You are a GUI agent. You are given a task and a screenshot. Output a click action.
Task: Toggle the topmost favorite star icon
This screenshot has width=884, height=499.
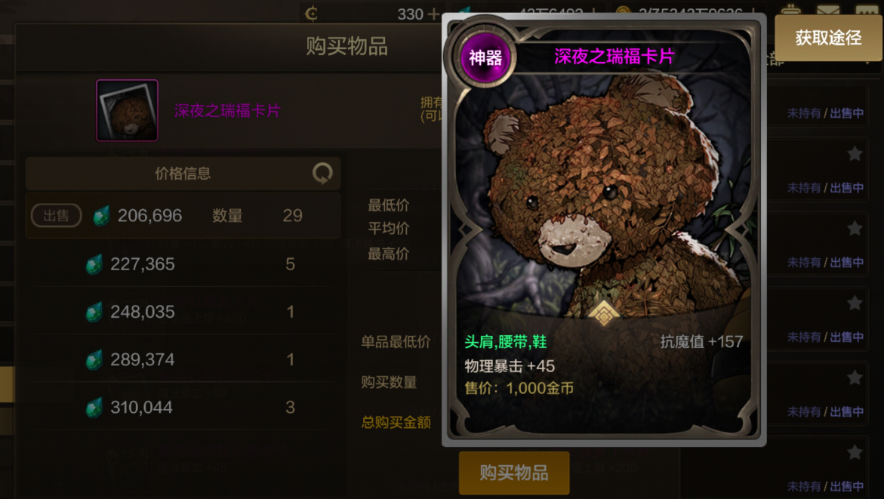pos(855,153)
